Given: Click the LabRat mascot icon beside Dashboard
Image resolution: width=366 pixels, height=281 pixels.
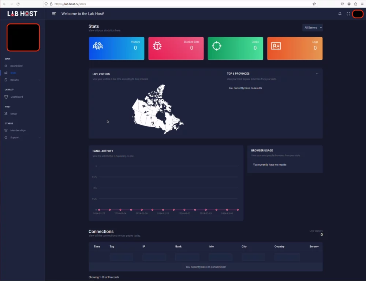Looking at the screenshot, I should (x=7, y=97).
